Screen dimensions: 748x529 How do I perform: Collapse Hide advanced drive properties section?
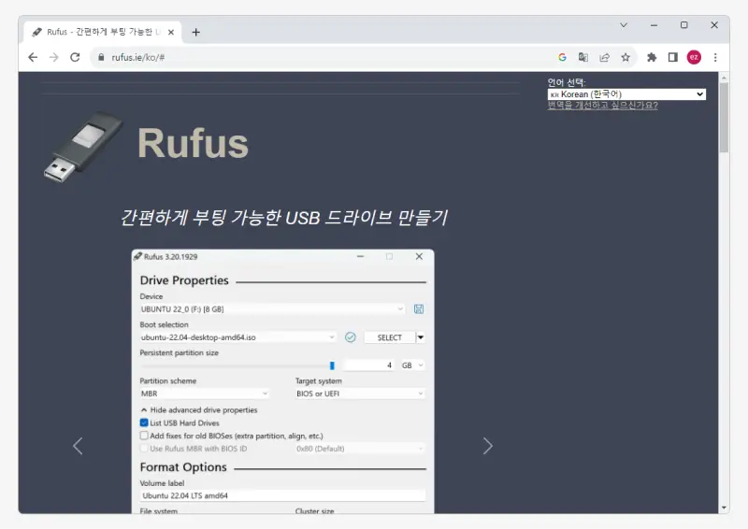click(198, 409)
